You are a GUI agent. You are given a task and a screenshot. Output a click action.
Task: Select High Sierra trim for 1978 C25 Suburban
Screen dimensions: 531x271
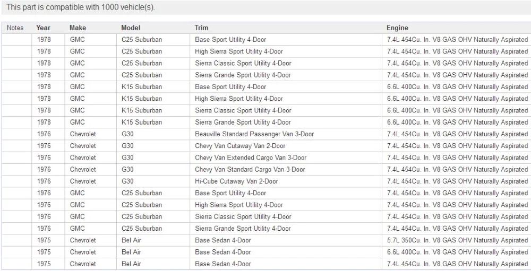click(x=286, y=51)
